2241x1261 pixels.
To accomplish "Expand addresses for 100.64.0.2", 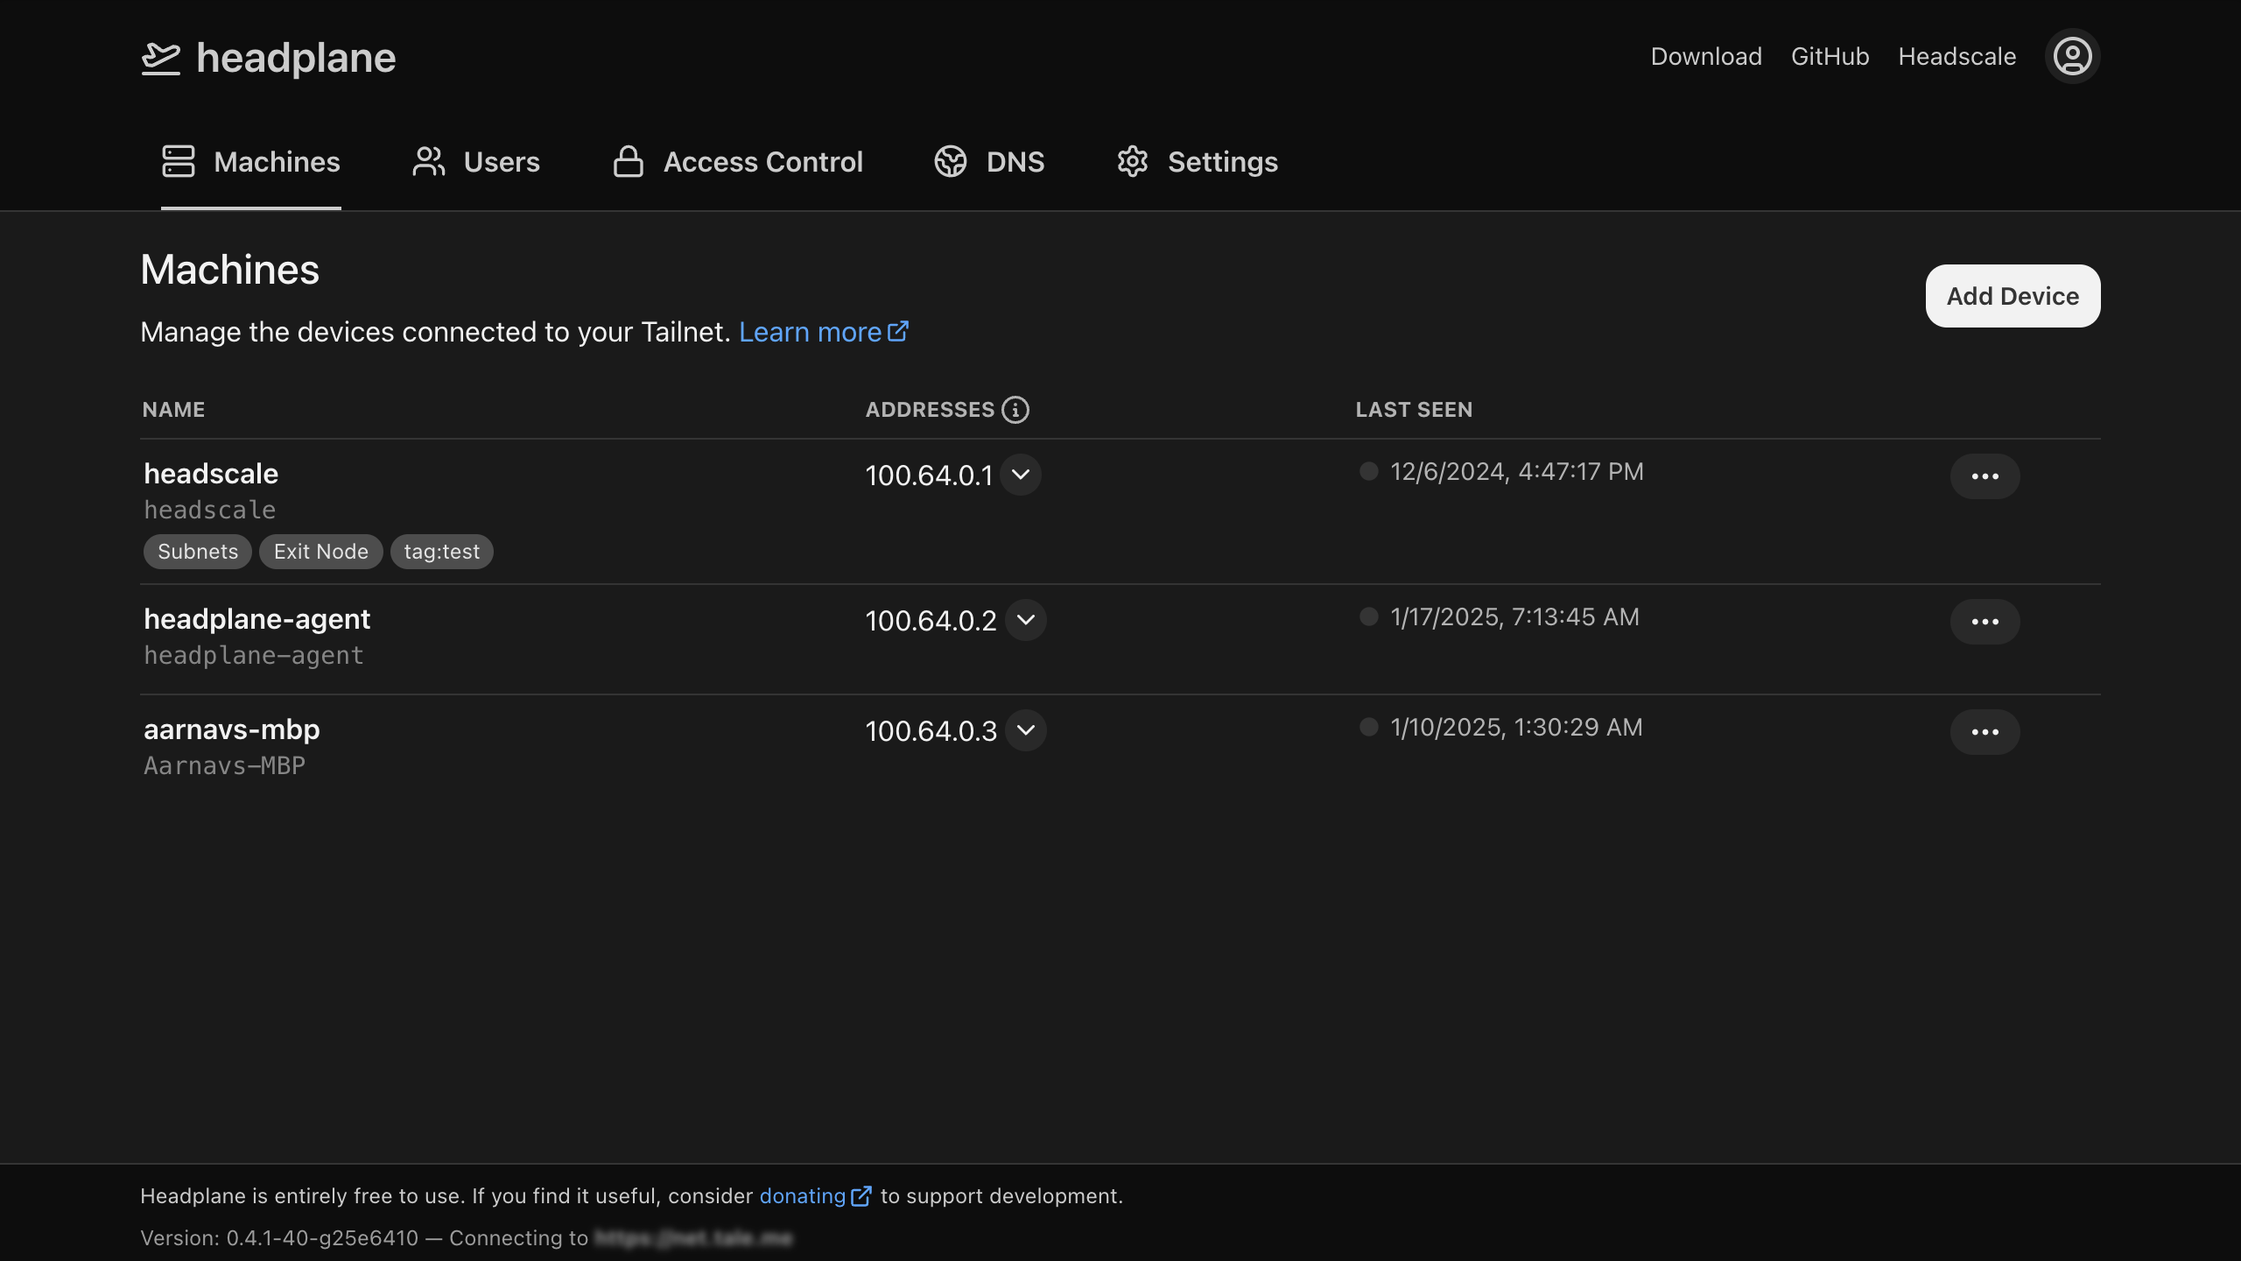I will (x=1026, y=620).
